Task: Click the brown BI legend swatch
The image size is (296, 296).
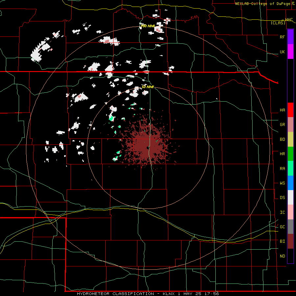Action: (x=290, y=241)
